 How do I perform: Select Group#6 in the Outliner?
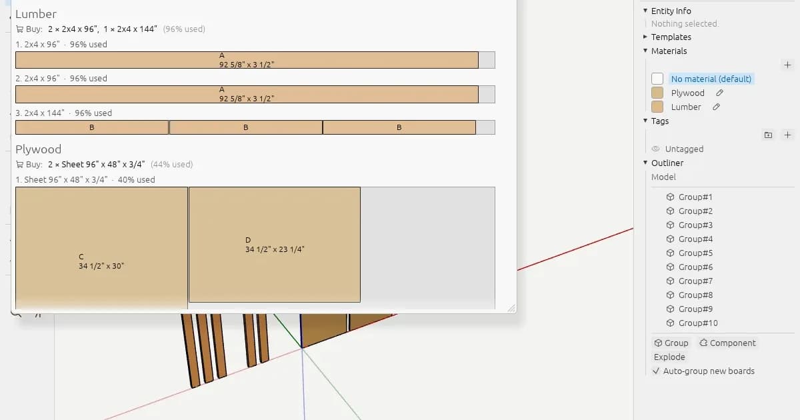[695, 267]
